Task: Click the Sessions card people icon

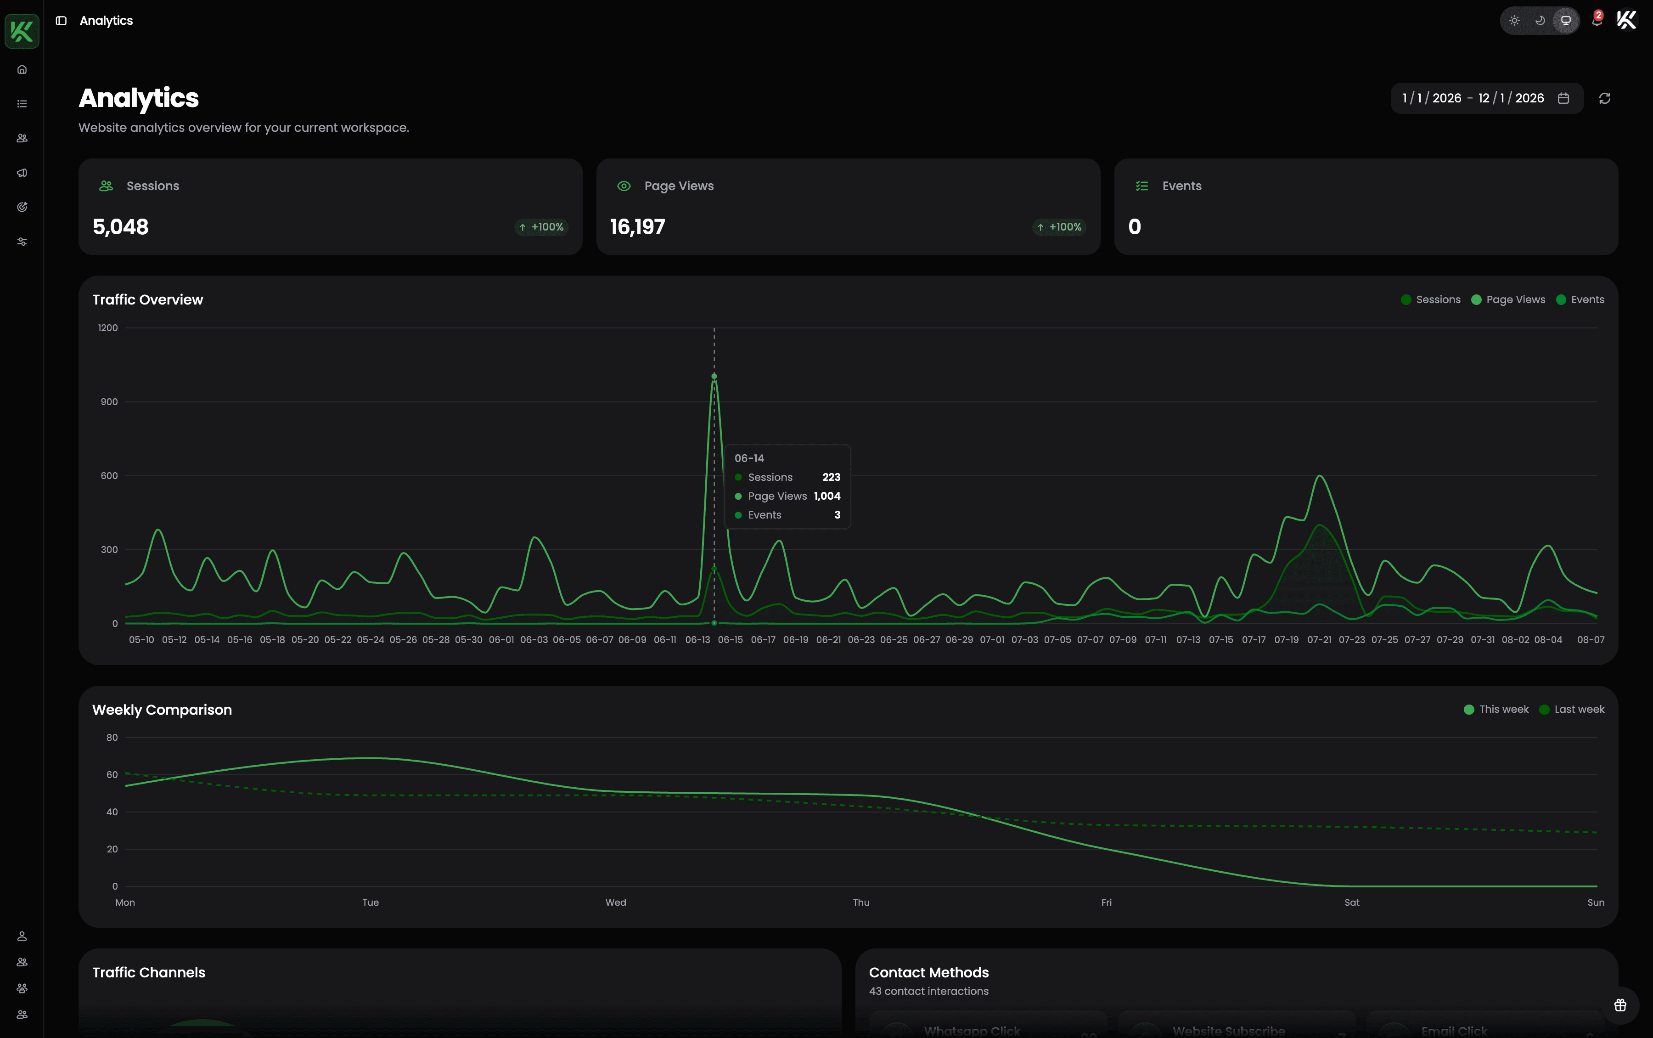Action: pyautogui.click(x=106, y=186)
